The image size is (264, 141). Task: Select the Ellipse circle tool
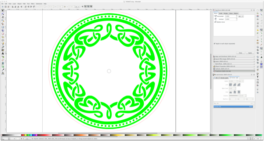[x=3, y=34]
